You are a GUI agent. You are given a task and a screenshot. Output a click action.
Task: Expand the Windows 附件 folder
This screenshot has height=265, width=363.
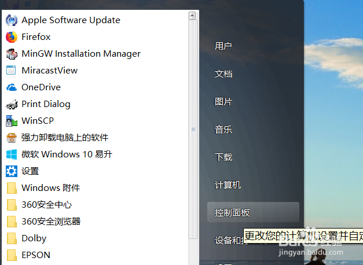[x=51, y=188]
